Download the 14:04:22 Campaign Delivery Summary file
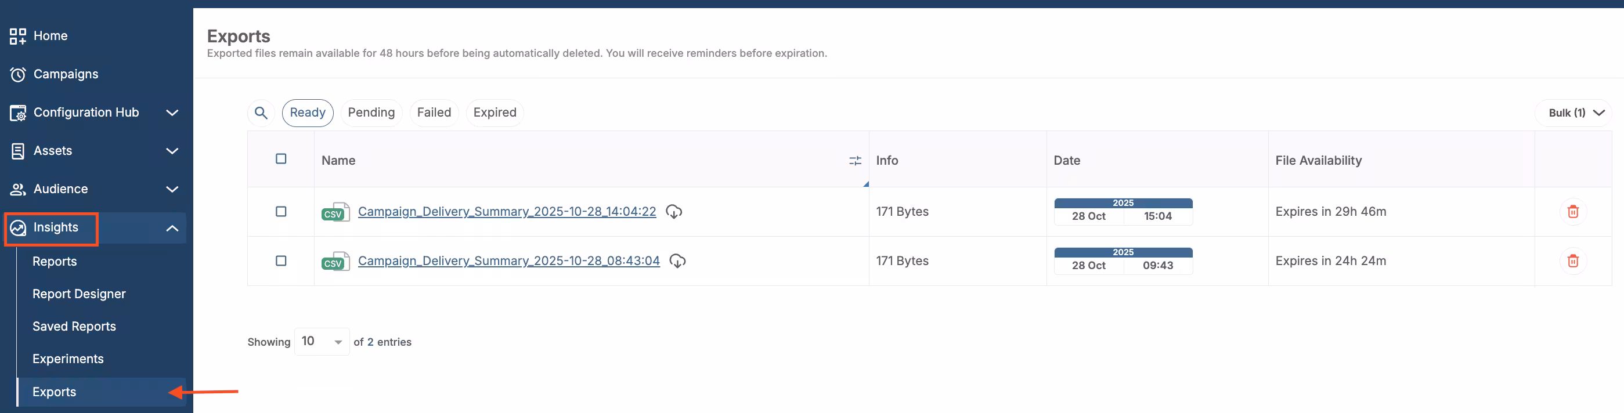 pos(673,212)
